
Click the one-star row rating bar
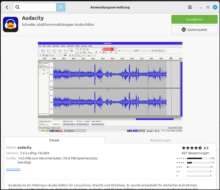(x=198, y=176)
